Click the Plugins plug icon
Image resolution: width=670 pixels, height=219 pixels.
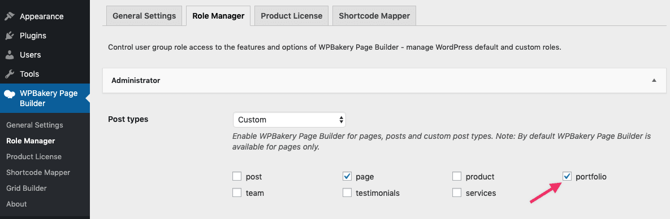[9, 36]
